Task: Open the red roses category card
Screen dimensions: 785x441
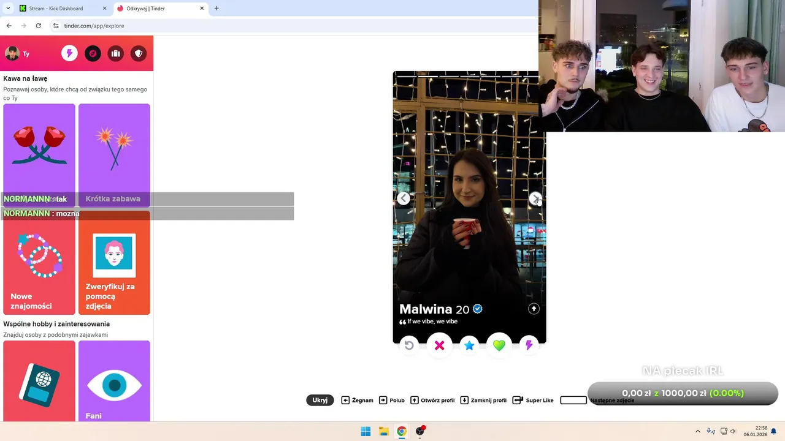Action: coord(39,155)
